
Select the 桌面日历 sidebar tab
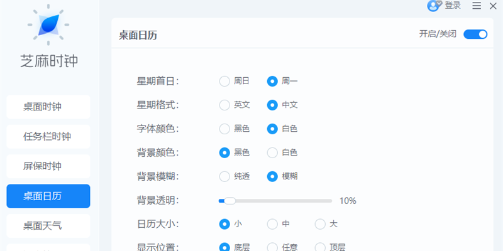tap(48, 196)
